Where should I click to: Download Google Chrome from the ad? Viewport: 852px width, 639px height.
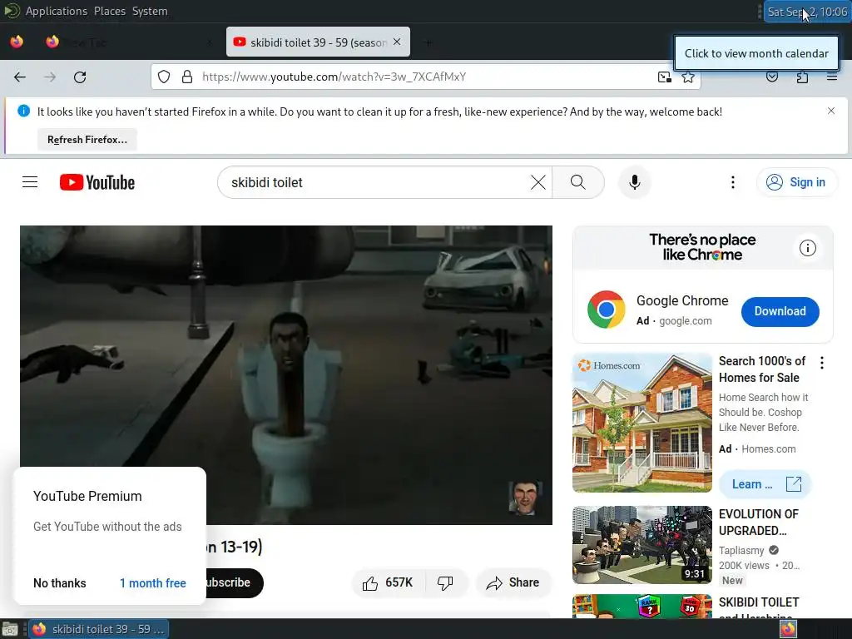[780, 311]
